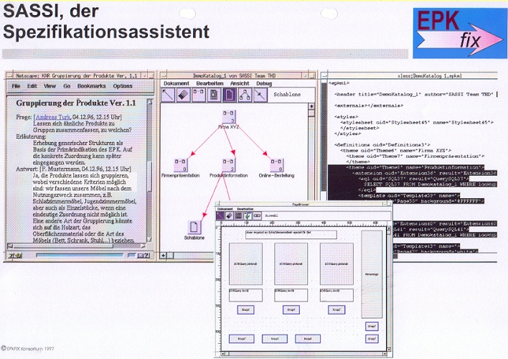
Task: Open the Options menu in Netscape
Action: [123, 85]
